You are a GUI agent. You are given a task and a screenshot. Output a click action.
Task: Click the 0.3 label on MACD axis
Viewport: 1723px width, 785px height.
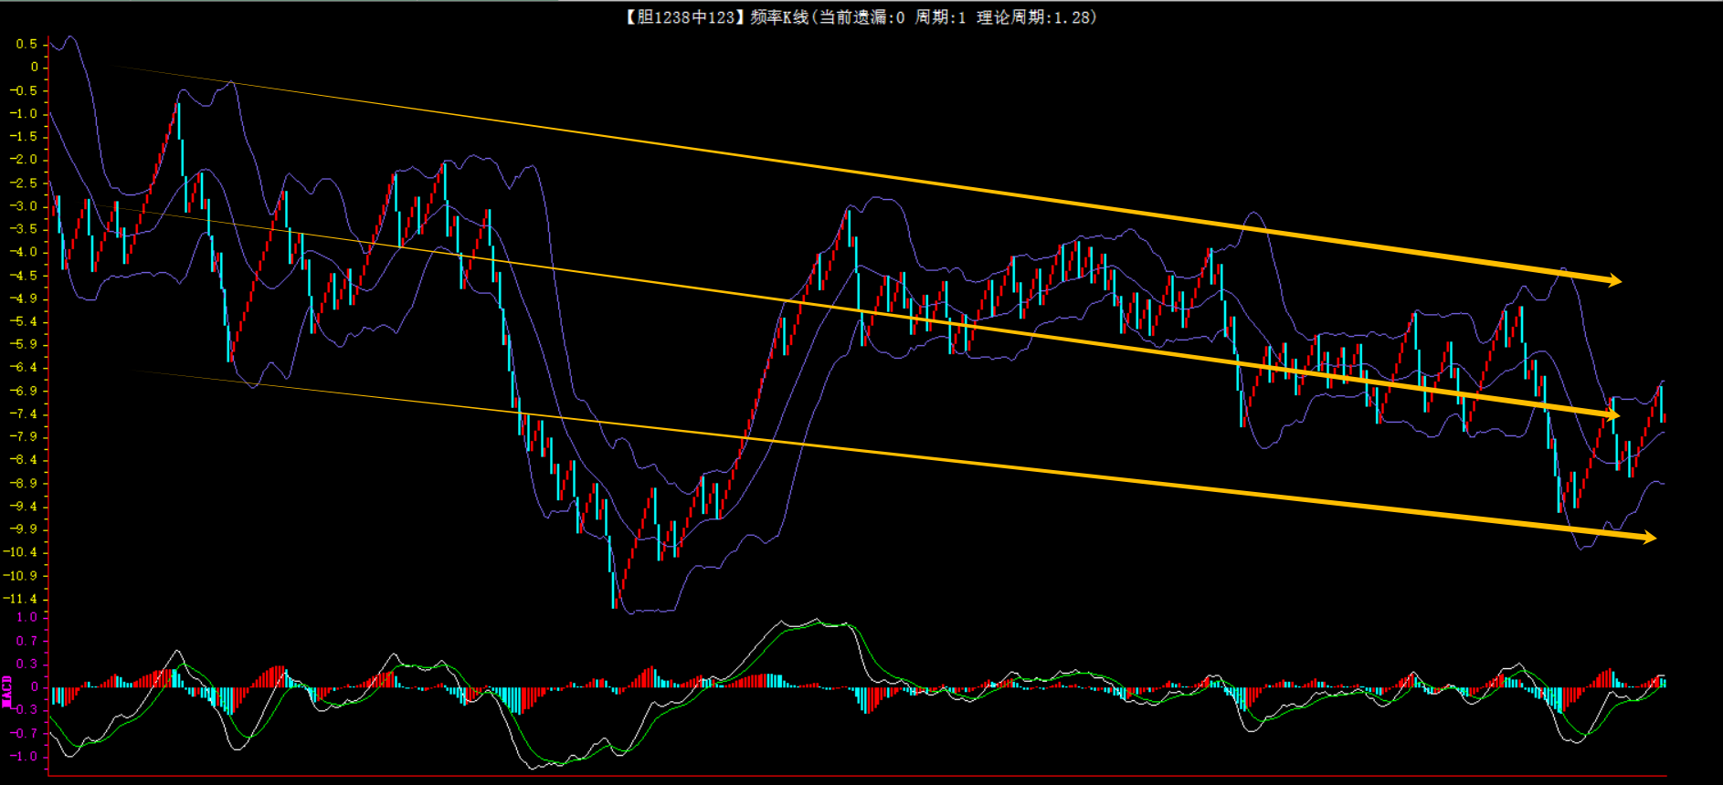[26, 665]
